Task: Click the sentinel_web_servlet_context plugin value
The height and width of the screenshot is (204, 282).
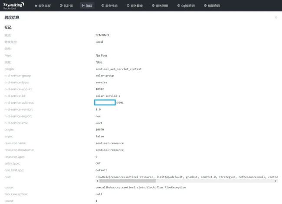Action: [x=118, y=69]
